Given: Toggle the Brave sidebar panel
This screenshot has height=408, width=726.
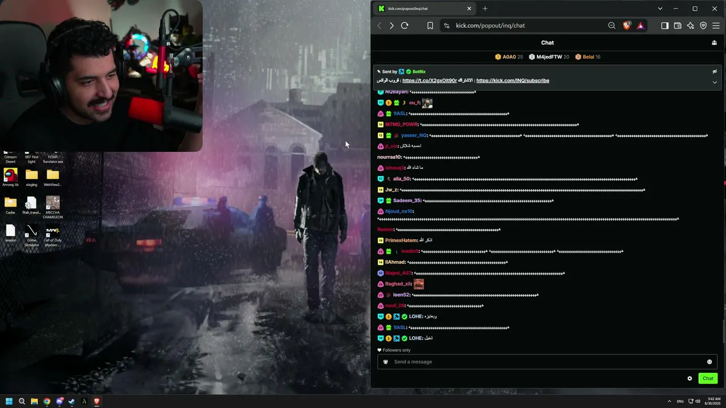Looking at the screenshot, I should (665, 25).
